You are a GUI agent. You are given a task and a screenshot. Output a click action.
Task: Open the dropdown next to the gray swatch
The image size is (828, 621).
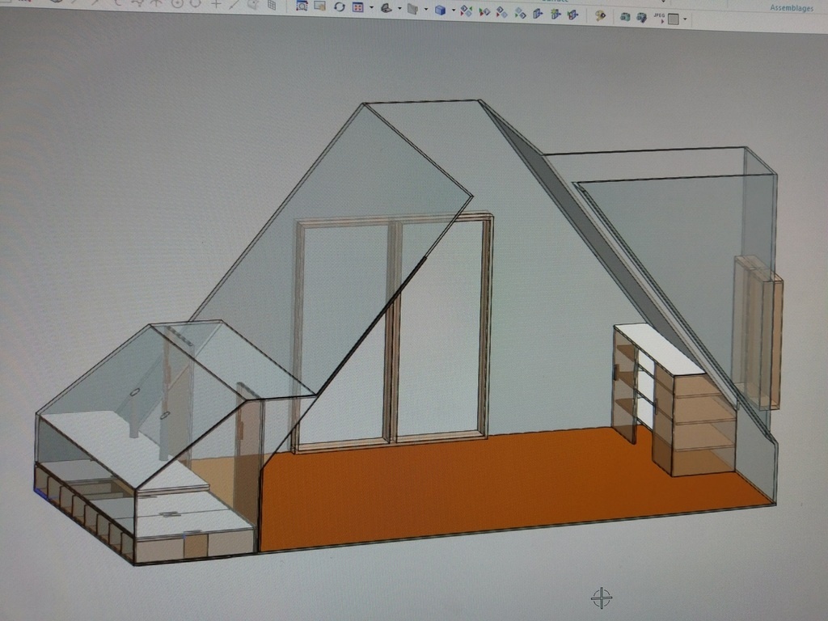click(x=685, y=19)
